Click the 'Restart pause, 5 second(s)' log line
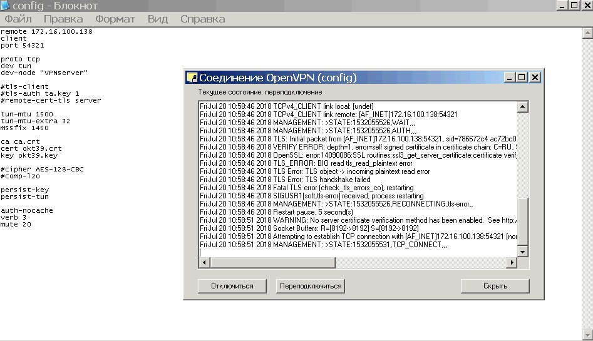 coord(276,212)
